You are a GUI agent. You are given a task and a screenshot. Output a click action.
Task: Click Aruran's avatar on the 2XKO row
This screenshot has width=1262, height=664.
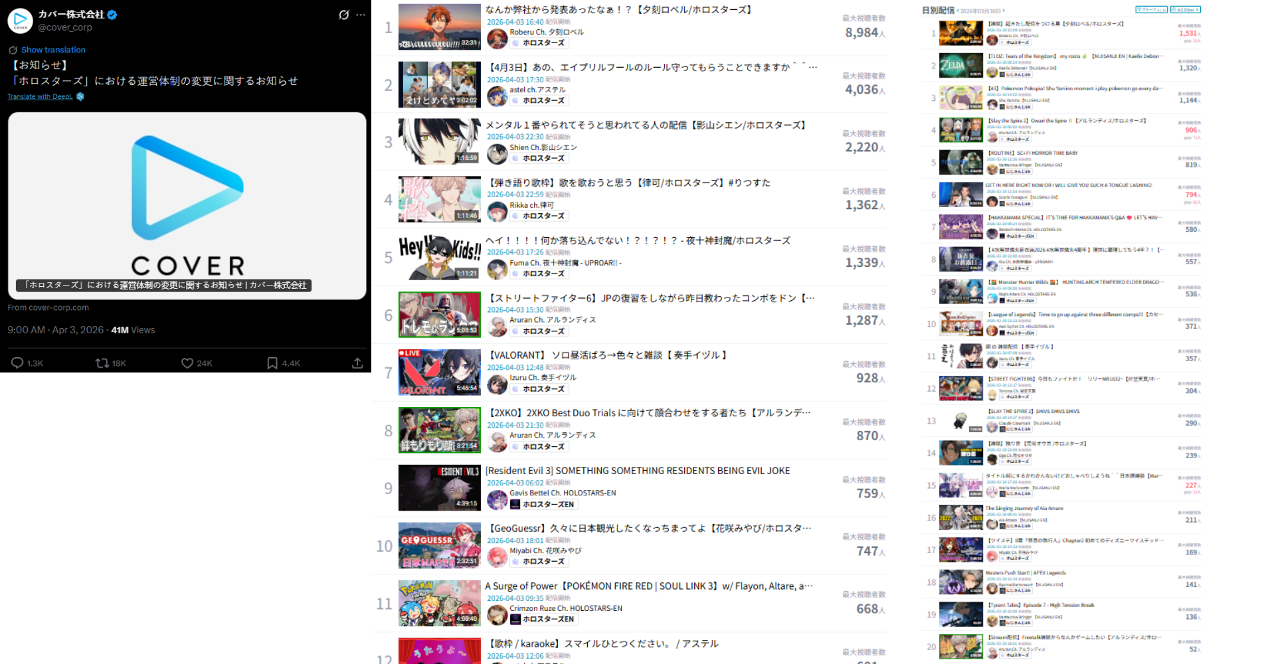point(497,442)
